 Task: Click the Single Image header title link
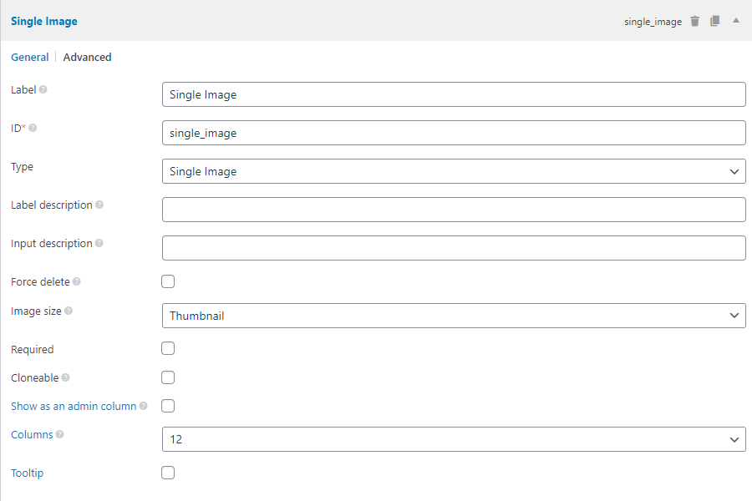click(x=43, y=21)
